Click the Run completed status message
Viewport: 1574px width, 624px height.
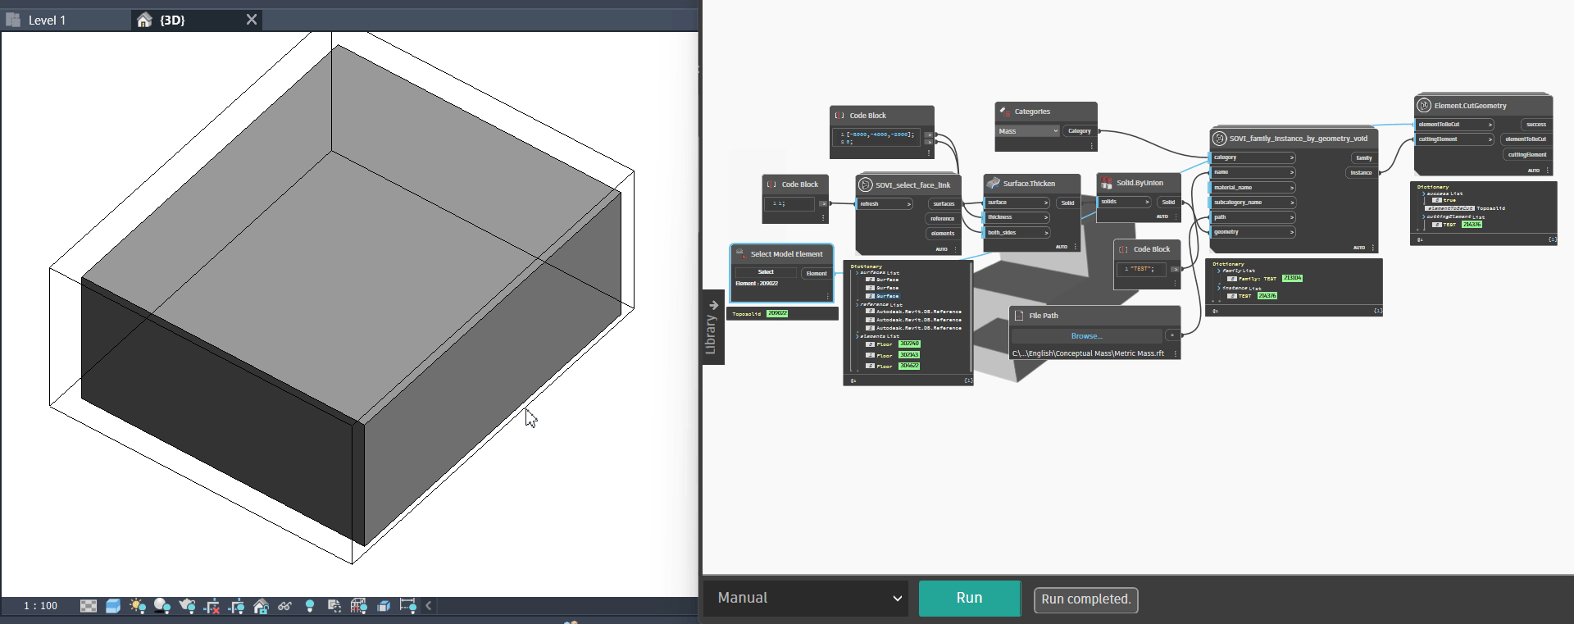[1086, 599]
